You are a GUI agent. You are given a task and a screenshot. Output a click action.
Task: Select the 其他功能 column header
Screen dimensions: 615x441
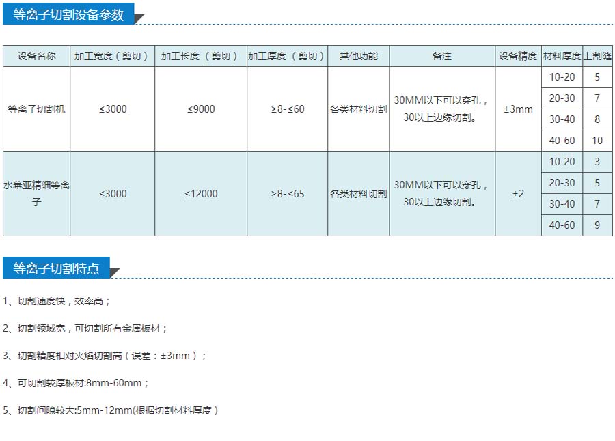pos(358,56)
